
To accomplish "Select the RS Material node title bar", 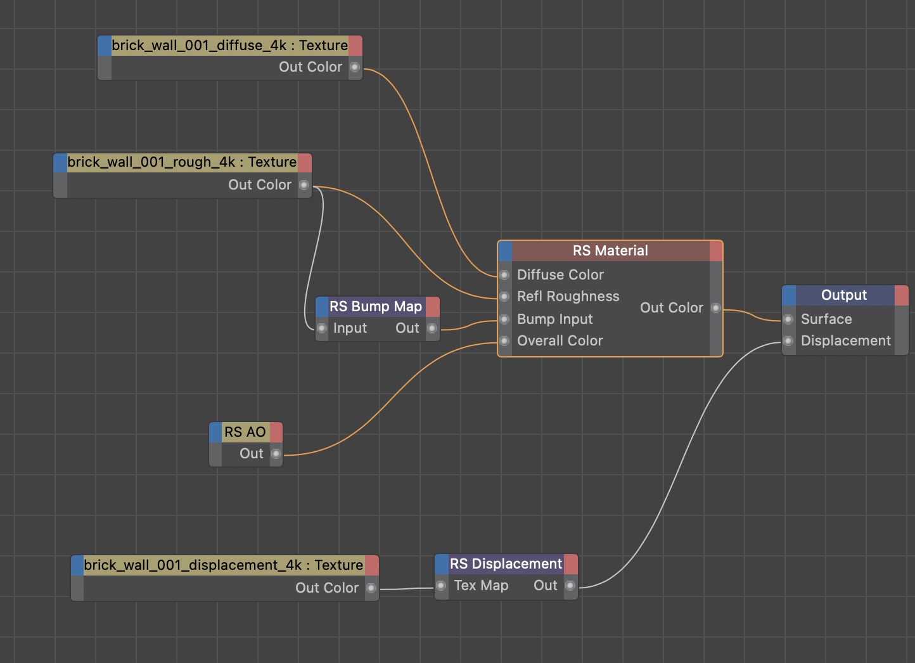I will [x=610, y=251].
